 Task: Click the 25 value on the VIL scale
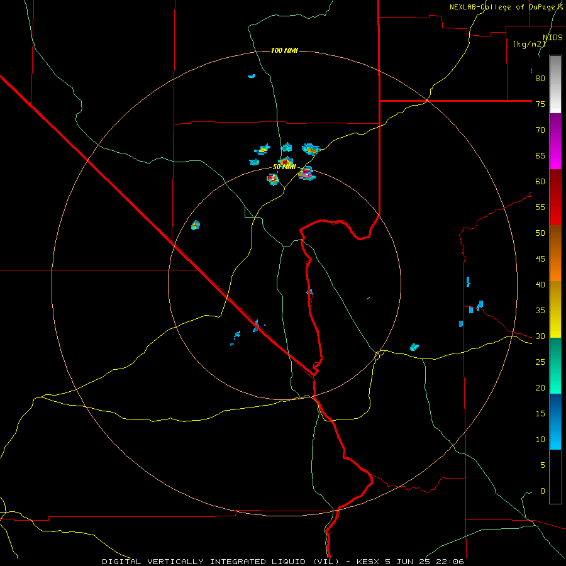[540, 362]
